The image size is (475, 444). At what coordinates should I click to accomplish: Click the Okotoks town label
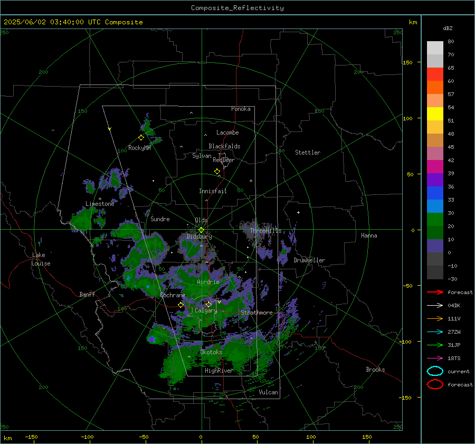pos(211,352)
